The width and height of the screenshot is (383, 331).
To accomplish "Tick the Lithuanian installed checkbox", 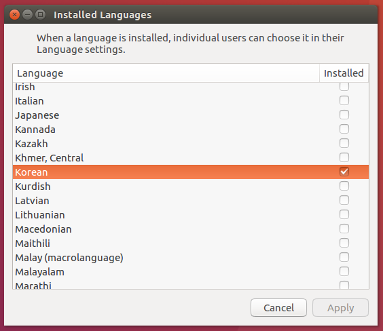I will point(344,214).
